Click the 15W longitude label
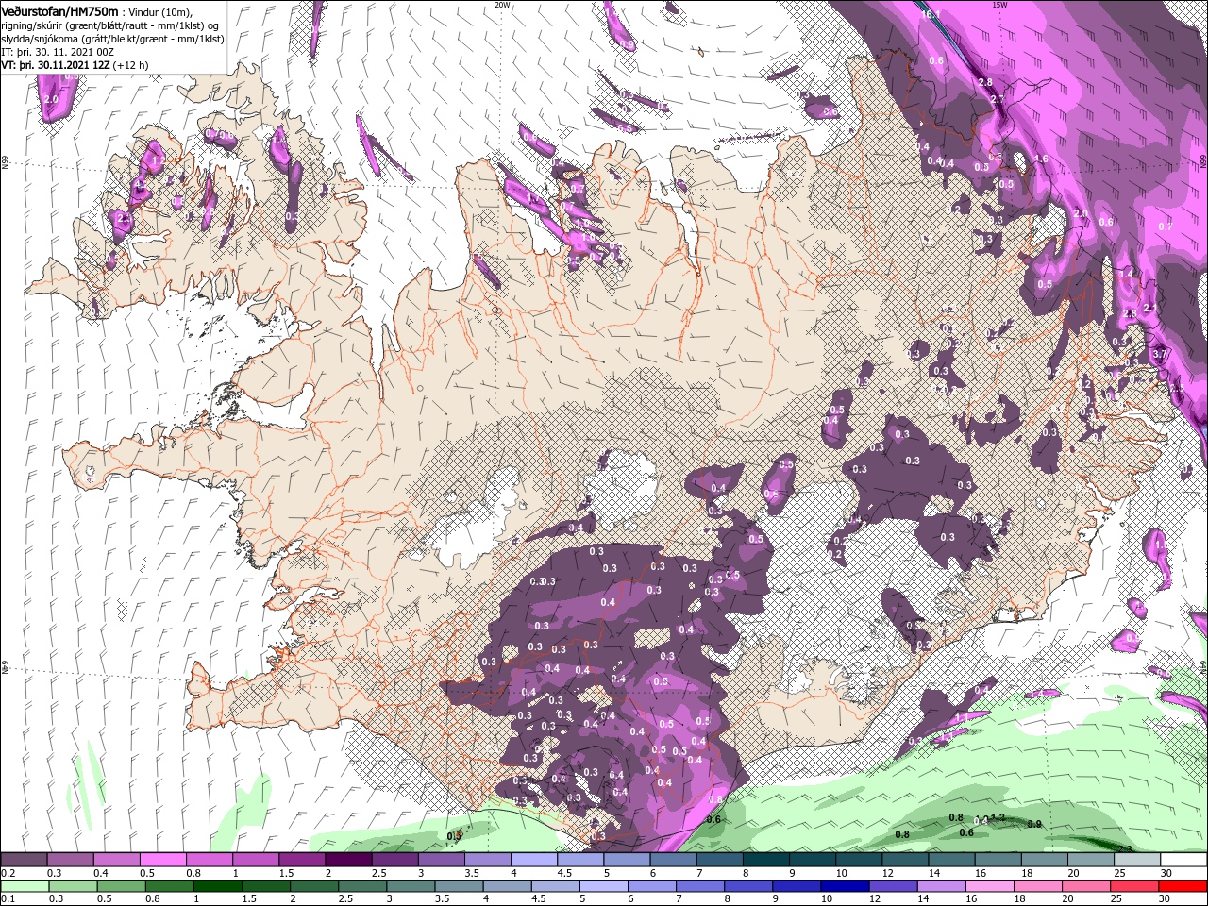This screenshot has height=906, width=1208. point(999,4)
